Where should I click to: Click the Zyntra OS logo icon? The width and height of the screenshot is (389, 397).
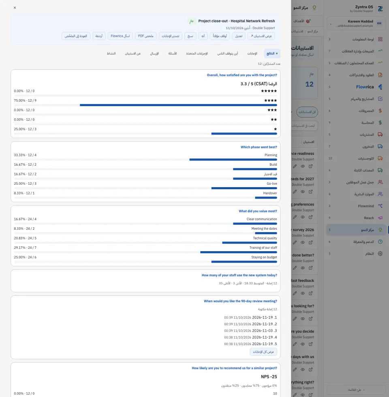(x=380, y=9)
